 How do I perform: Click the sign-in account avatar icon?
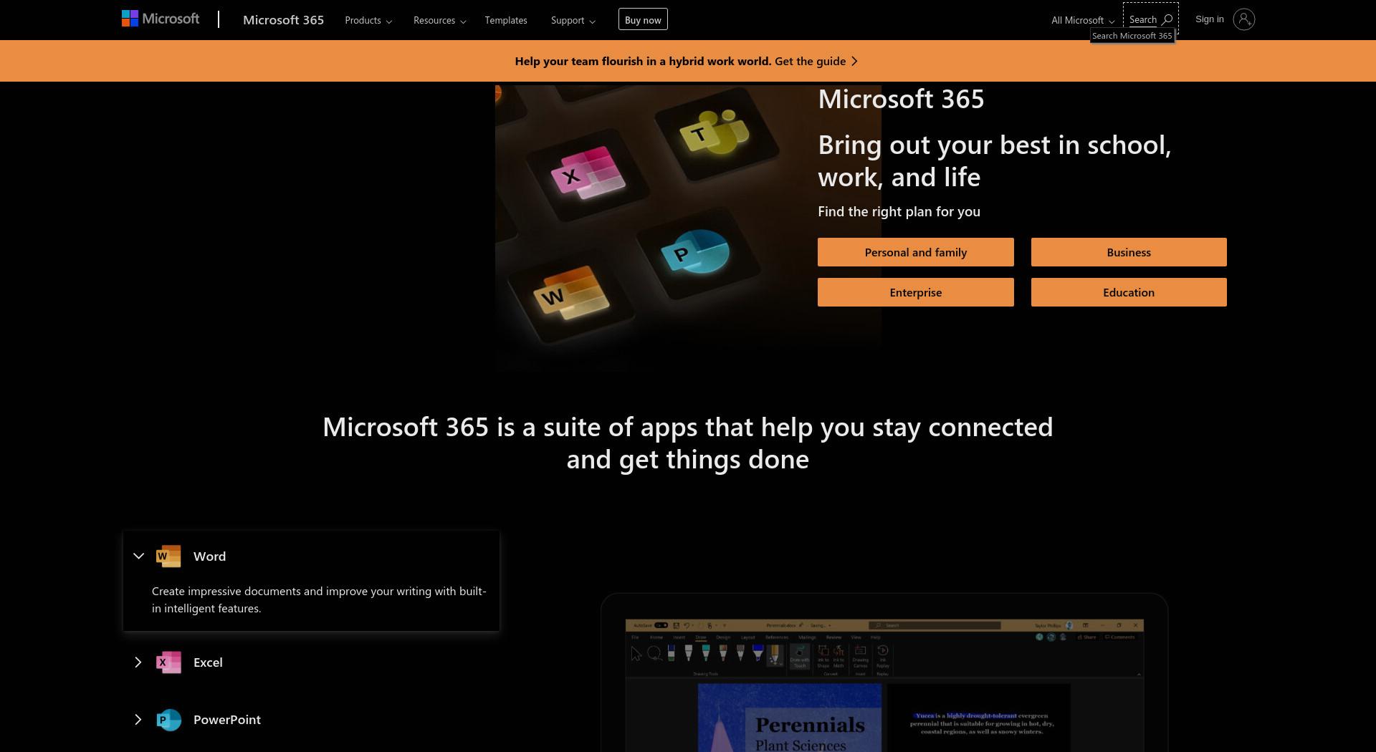point(1244,19)
